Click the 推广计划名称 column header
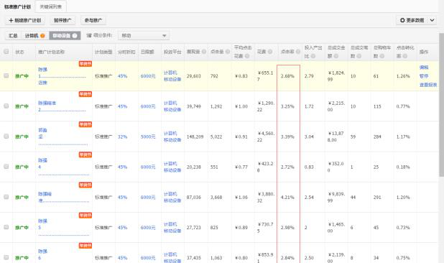Image resolution: width=444 pixels, height=263 pixels. pos(51,52)
